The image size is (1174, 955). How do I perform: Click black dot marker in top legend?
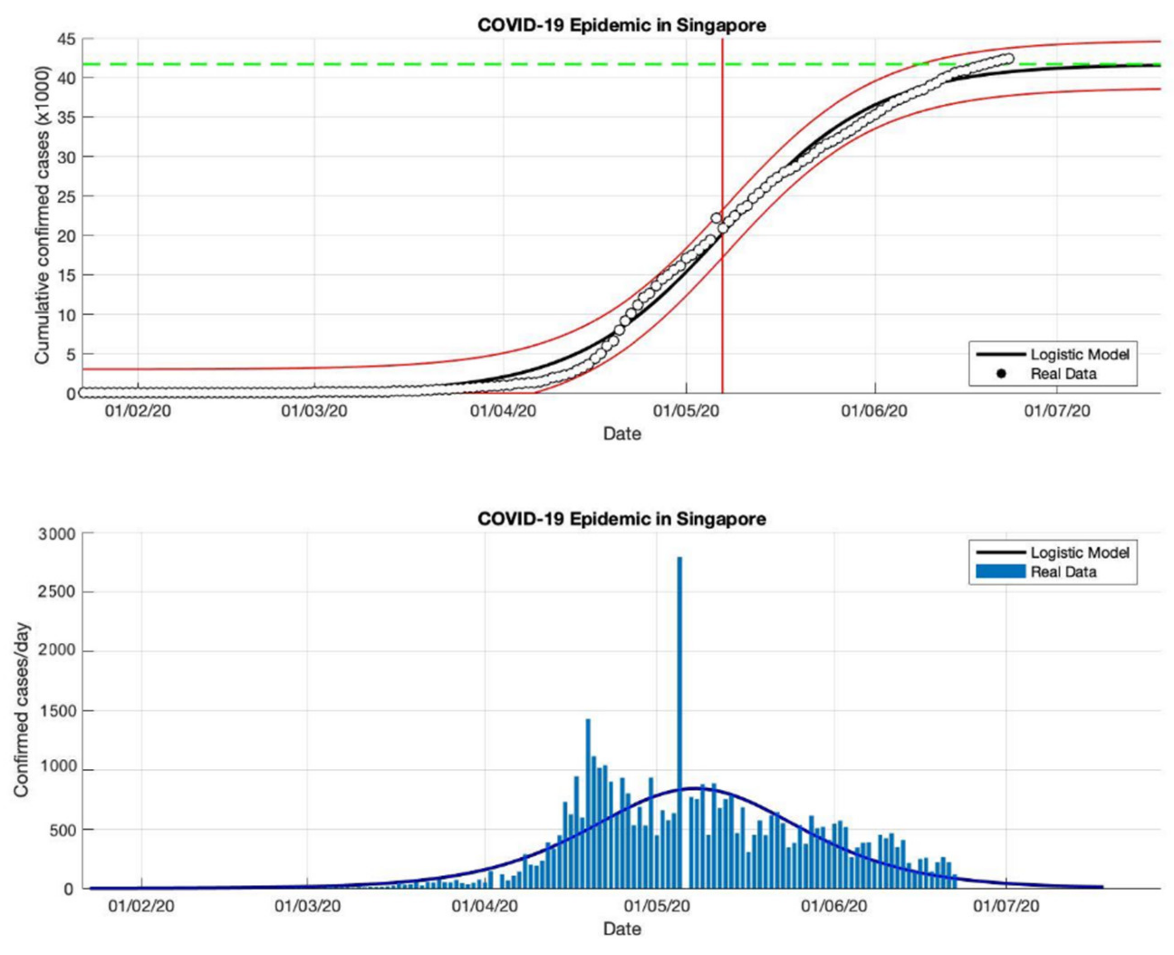(x=1001, y=374)
